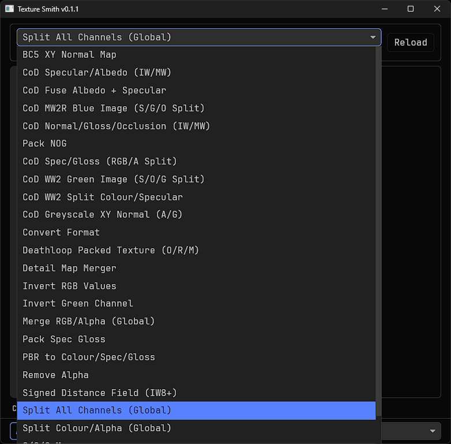The height and width of the screenshot is (444, 451).
Task: Choose Invert RGB Values
Action: pos(197,286)
